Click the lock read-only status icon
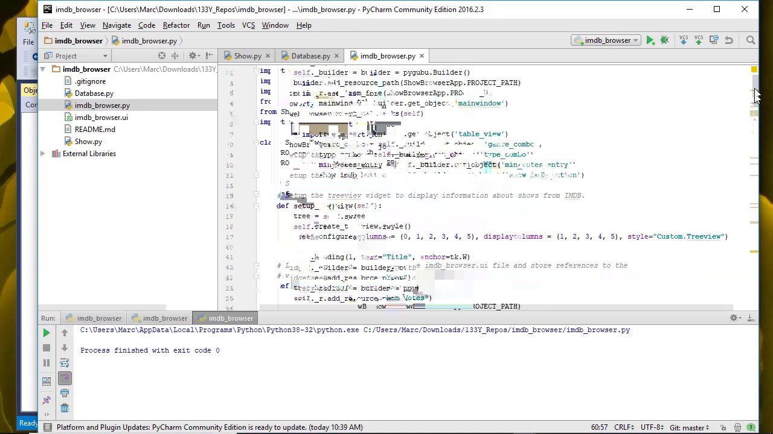Image resolution: width=773 pixels, height=434 pixels. point(723,427)
